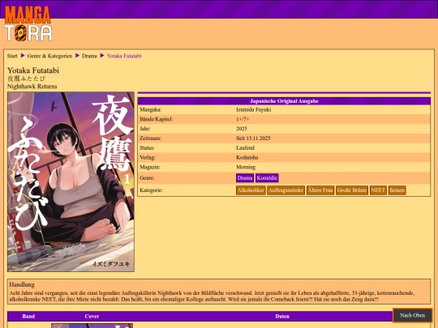Open the Ältere Frau category tag
438x328 pixels.
(x=320, y=190)
